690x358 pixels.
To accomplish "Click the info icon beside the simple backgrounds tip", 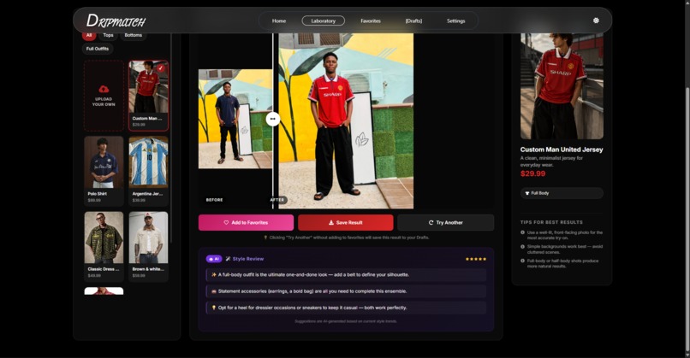I will [x=522, y=246].
